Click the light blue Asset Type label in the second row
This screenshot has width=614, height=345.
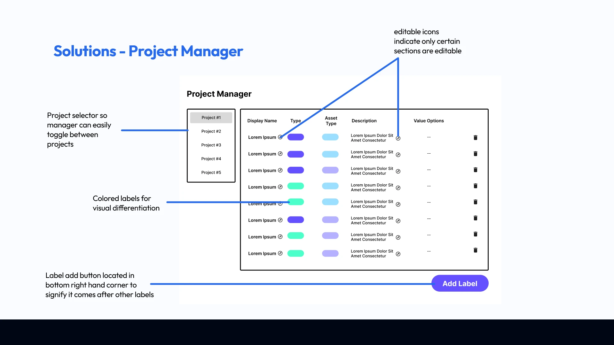point(330,154)
